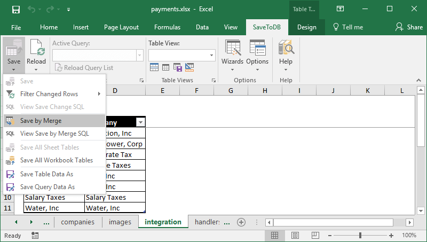Click the table view design ruler icon
Screen dimensions: 427x242
coord(189,67)
